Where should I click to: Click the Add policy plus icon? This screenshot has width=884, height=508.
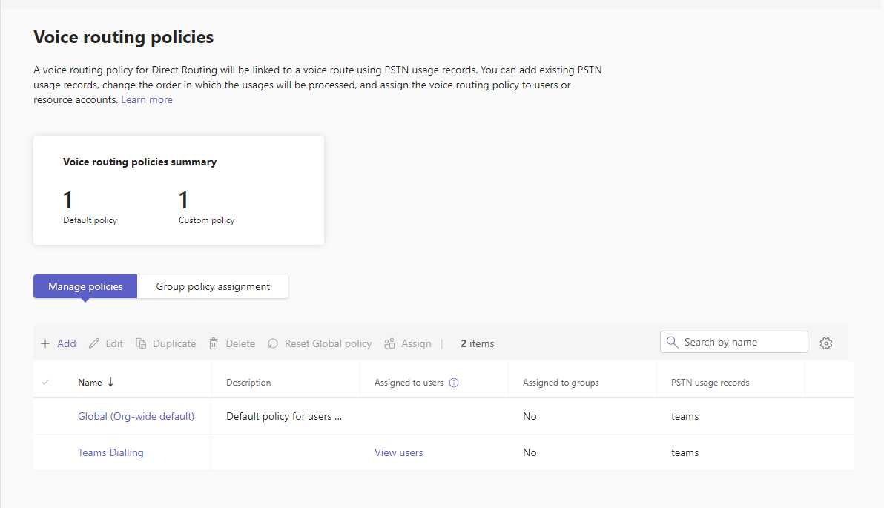click(x=45, y=343)
